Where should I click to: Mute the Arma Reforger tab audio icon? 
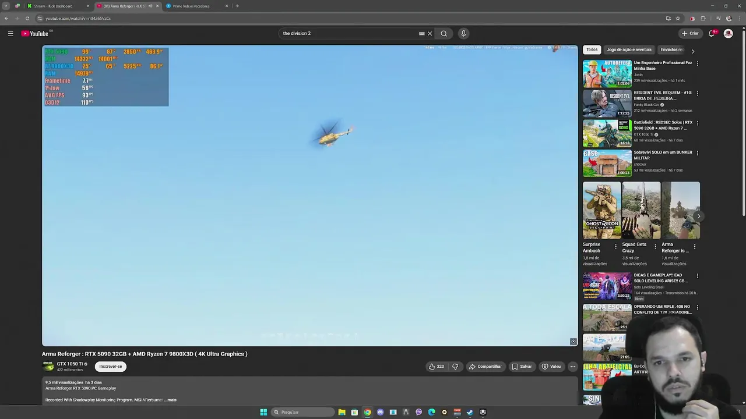coord(150,6)
